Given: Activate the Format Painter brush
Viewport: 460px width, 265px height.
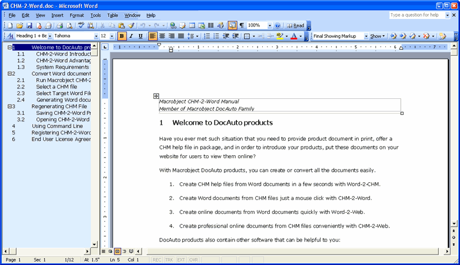Looking at the screenshot, I should [x=131, y=26].
